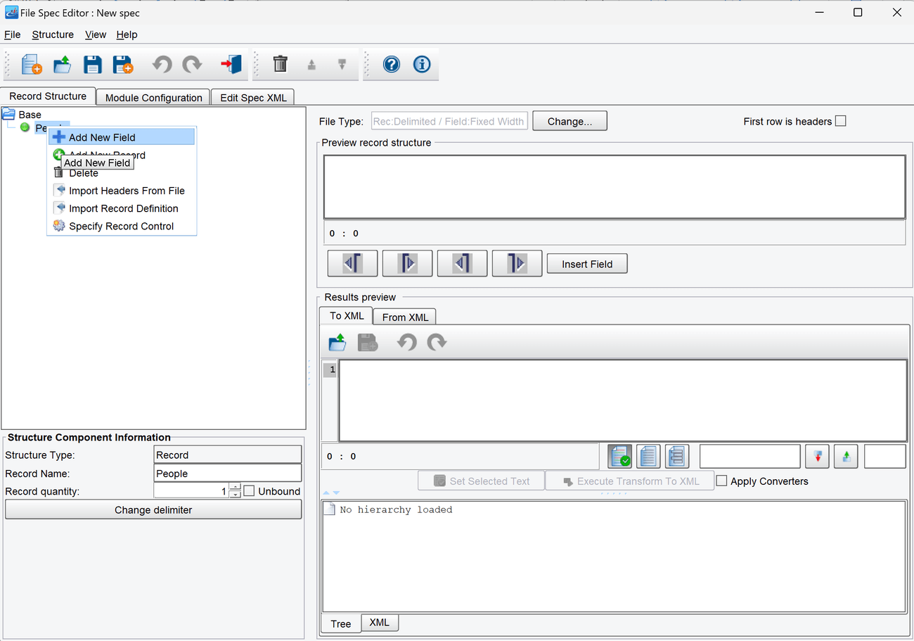
Task: Click the Undo arrow in Results preview toolbar
Action: point(406,343)
